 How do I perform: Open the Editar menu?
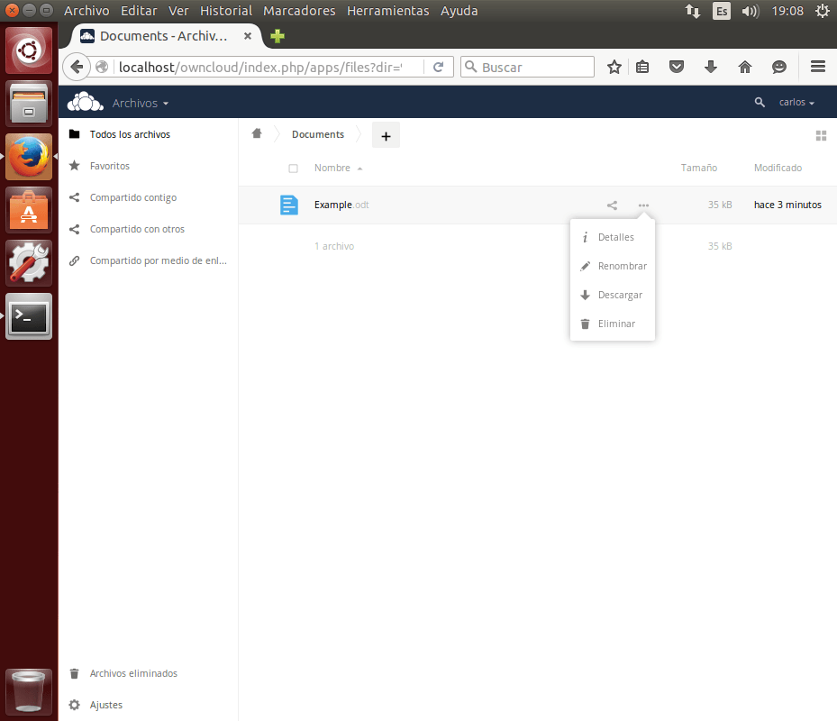(139, 11)
